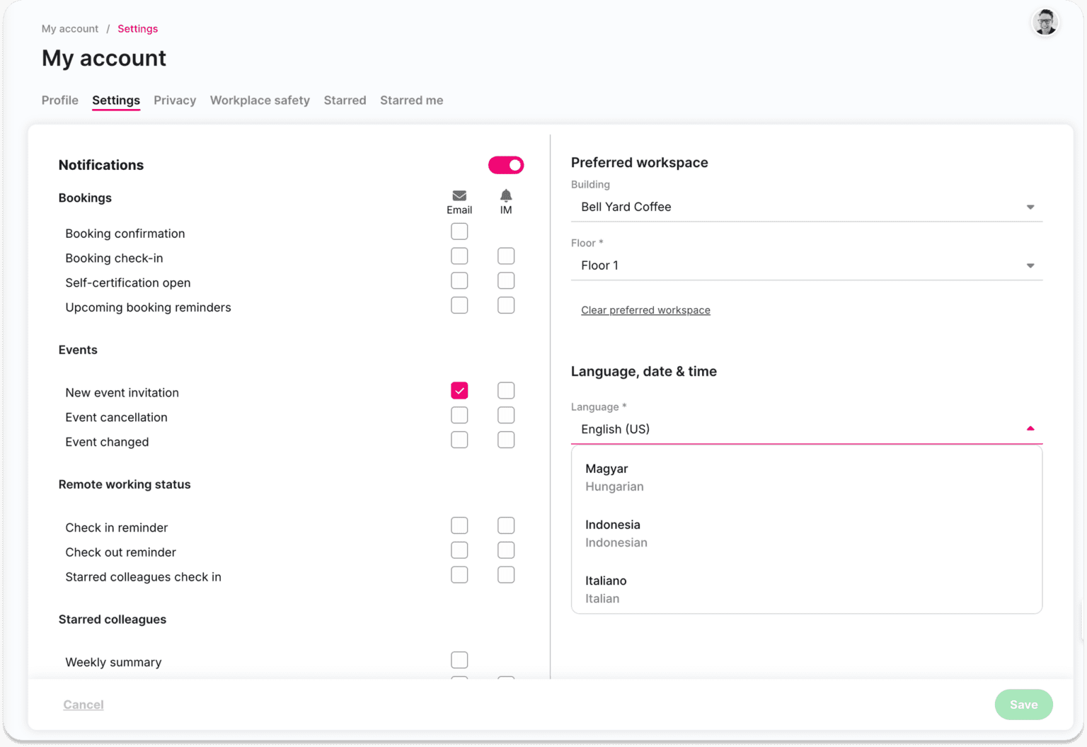Enable Email for Check in reminder
The height and width of the screenshot is (747, 1087).
(459, 525)
